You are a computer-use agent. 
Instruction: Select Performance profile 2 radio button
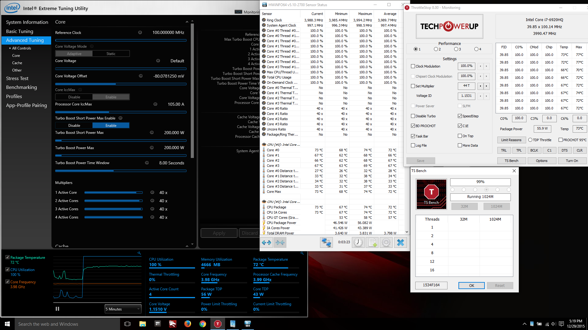click(436, 49)
